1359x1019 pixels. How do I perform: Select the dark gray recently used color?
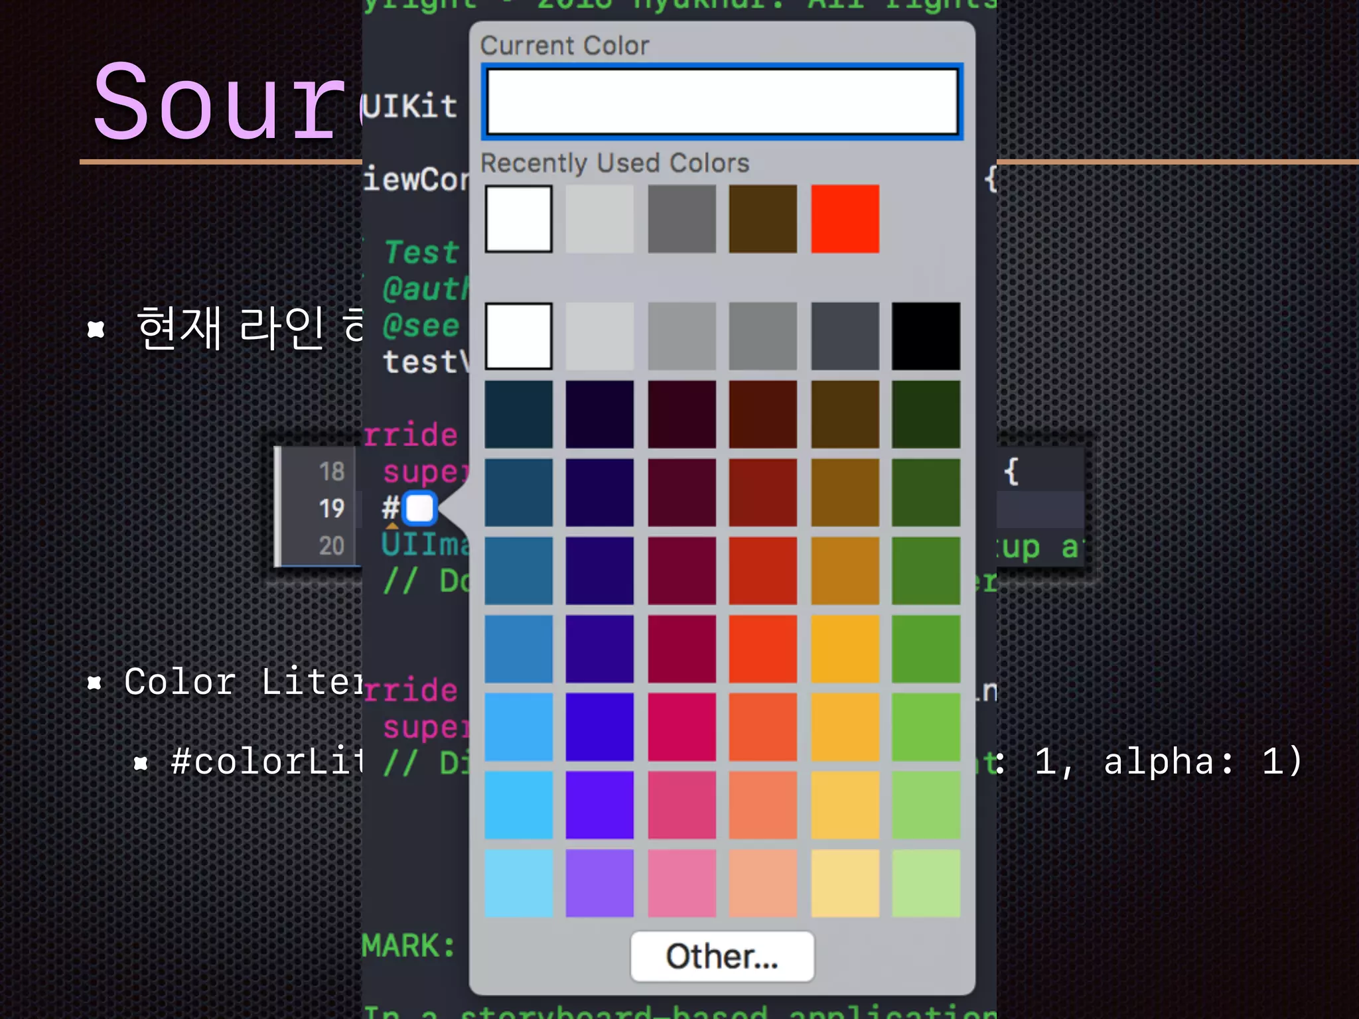681,219
